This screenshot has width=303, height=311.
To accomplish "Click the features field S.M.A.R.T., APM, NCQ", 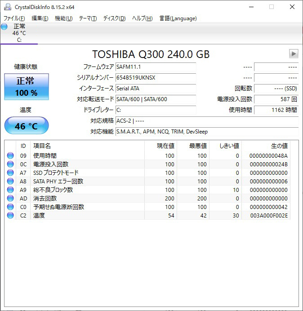I will pos(207,132).
